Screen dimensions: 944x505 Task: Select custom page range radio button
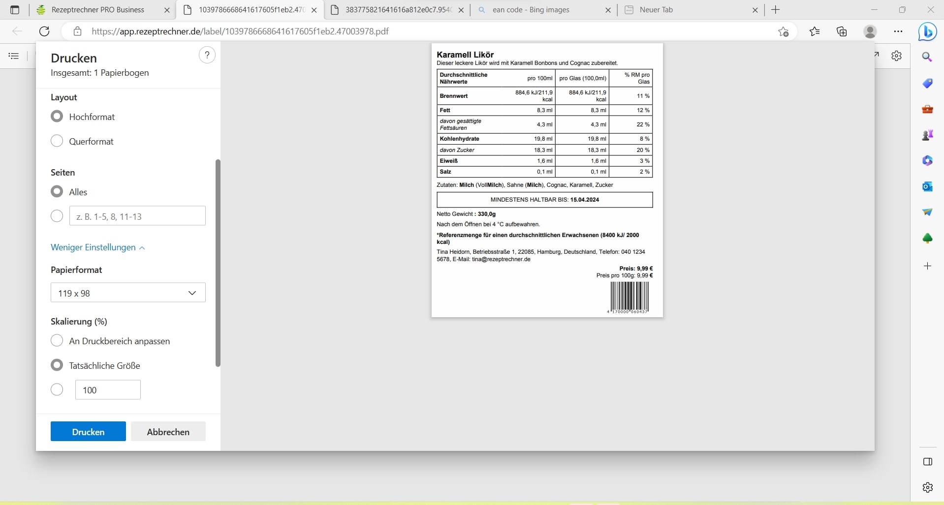(x=57, y=216)
